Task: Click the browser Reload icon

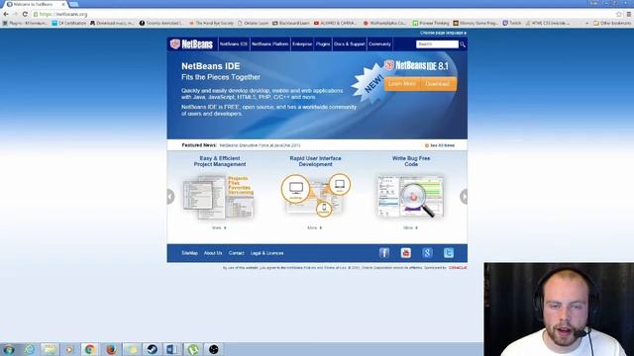Action: [25, 14]
